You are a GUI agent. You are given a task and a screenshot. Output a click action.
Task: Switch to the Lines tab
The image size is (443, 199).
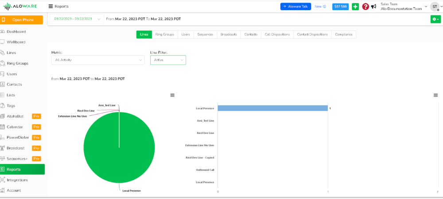[144, 34]
